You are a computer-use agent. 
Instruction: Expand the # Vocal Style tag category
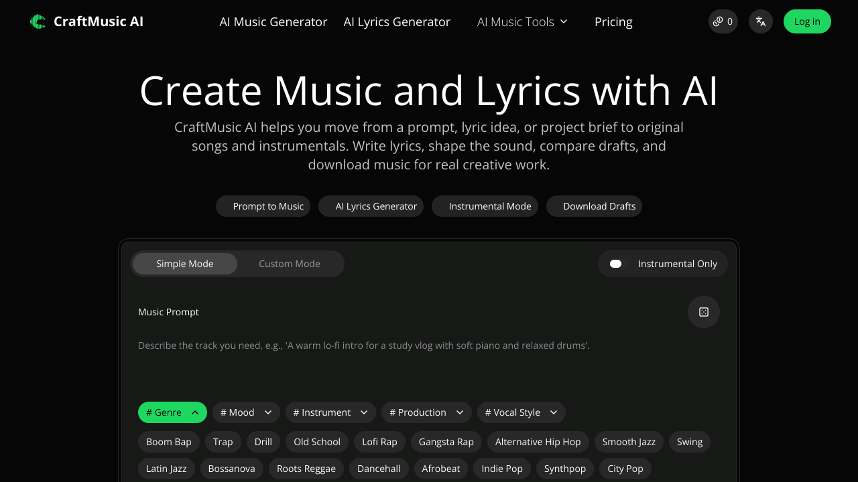click(x=522, y=412)
